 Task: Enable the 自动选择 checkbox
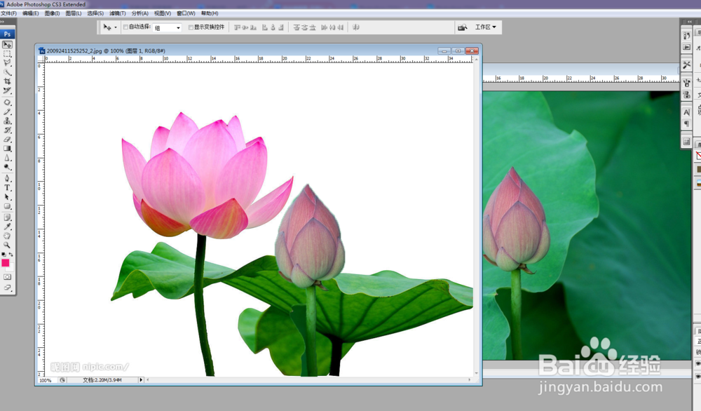(x=125, y=27)
